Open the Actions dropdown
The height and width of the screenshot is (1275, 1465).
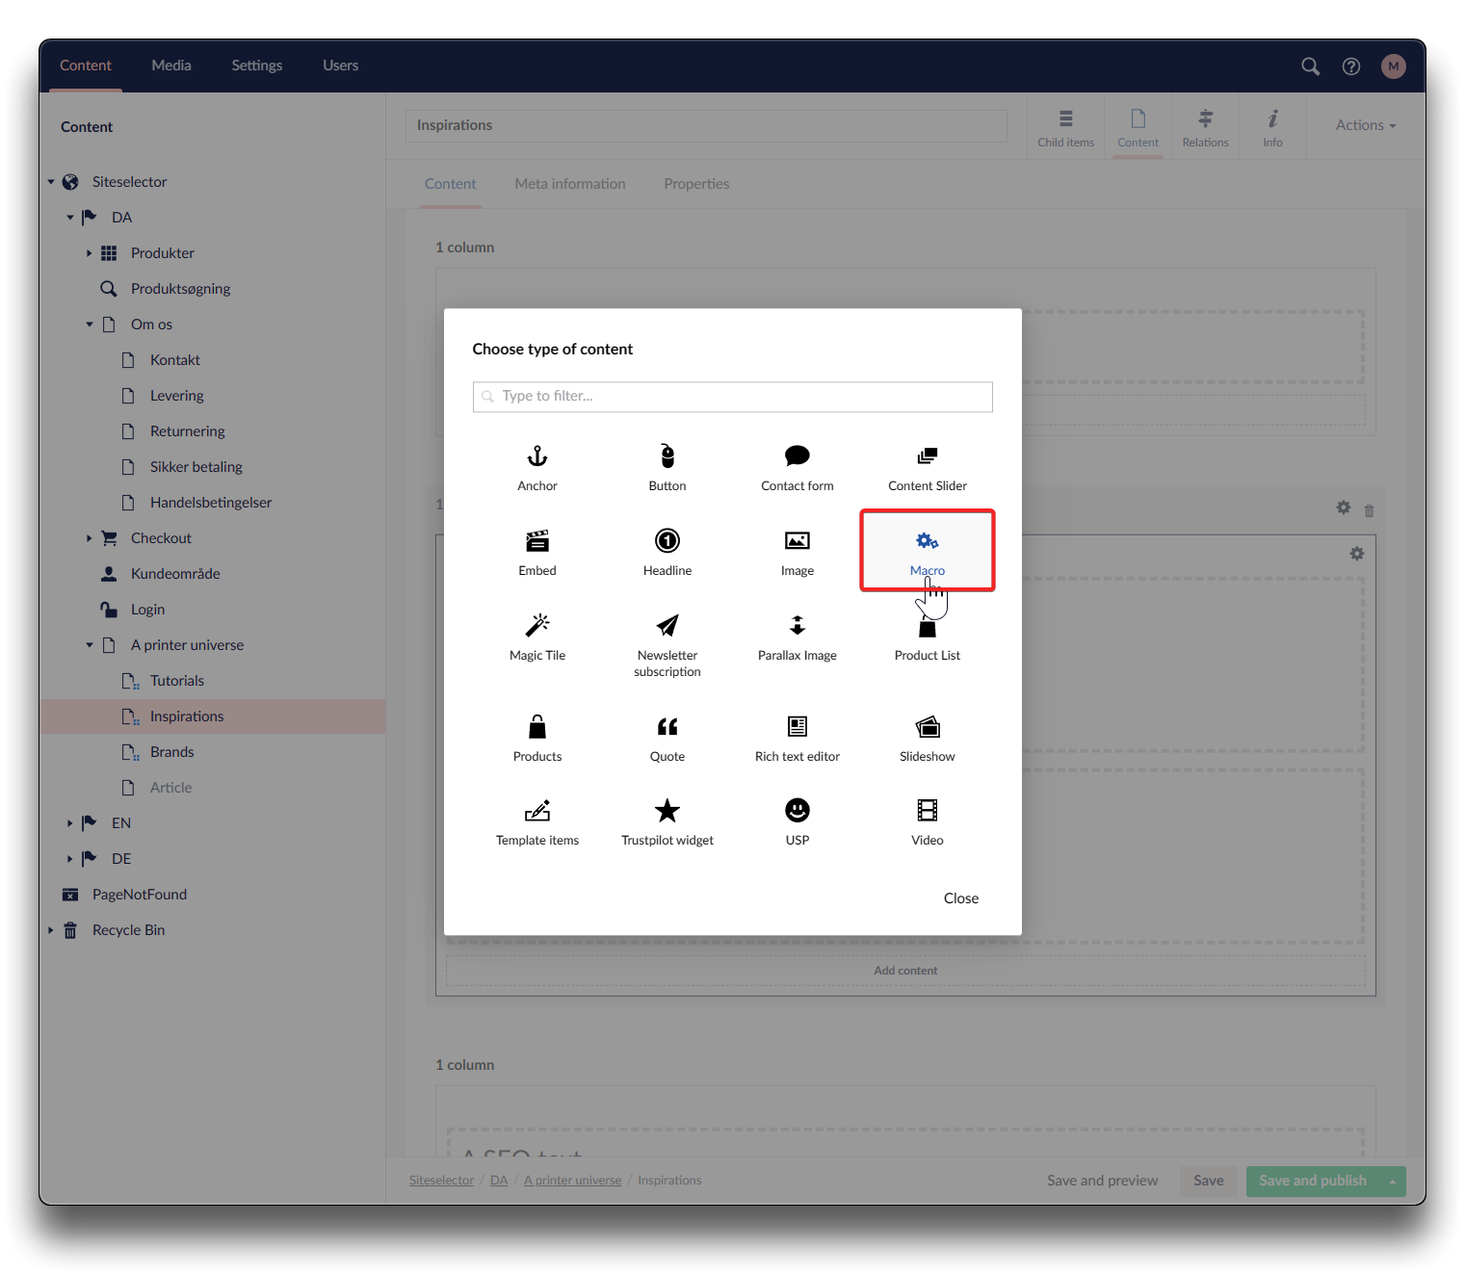(1365, 125)
